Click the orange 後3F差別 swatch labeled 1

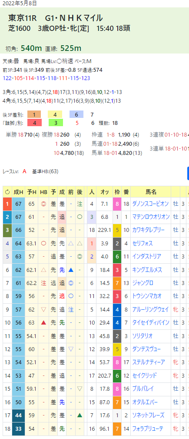[34, 114]
